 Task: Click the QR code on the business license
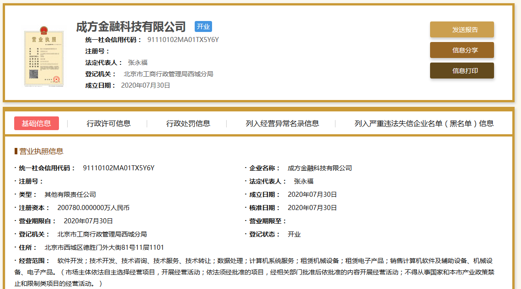tap(35, 75)
